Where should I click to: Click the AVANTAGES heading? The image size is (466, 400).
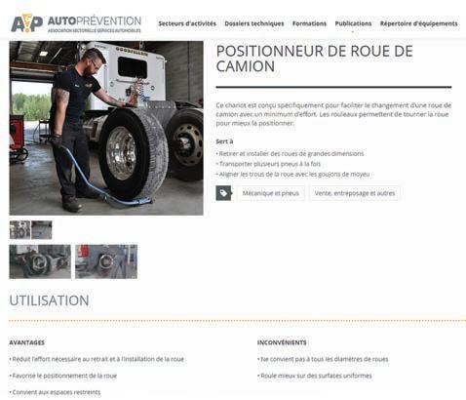tap(26, 342)
